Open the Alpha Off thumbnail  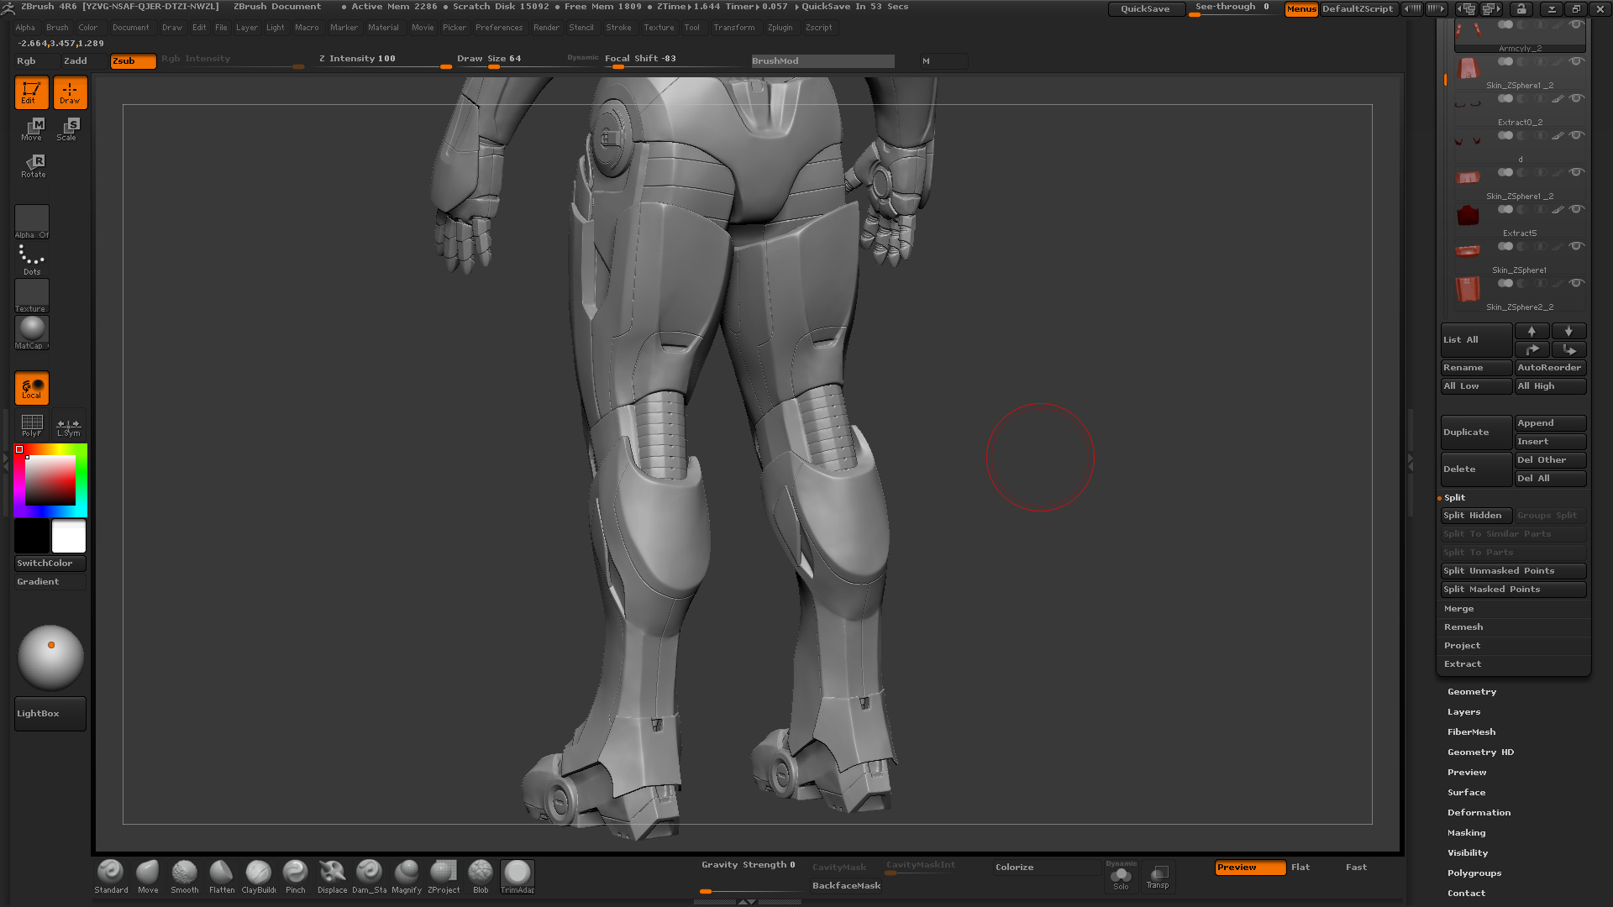click(x=32, y=223)
